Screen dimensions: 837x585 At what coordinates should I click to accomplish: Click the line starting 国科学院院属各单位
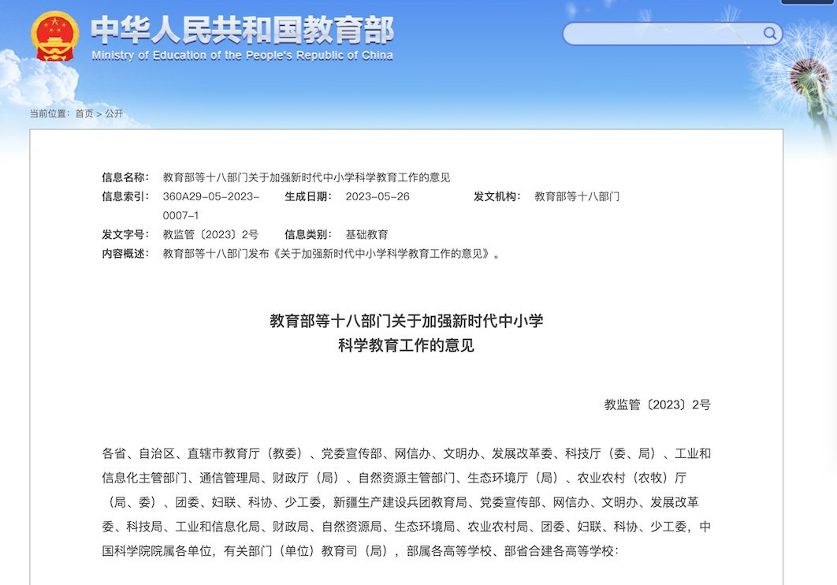tap(360, 551)
